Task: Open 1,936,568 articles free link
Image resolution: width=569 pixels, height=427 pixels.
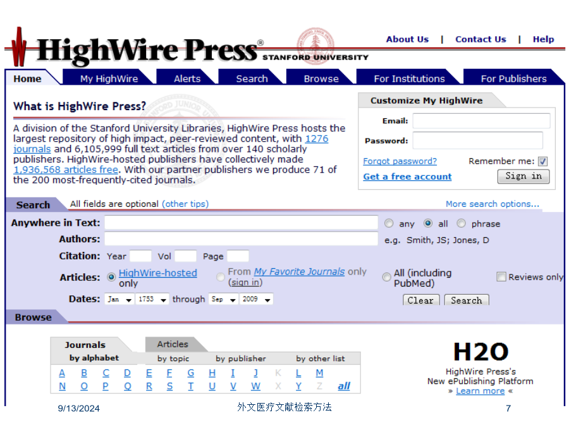Action: tap(66, 170)
